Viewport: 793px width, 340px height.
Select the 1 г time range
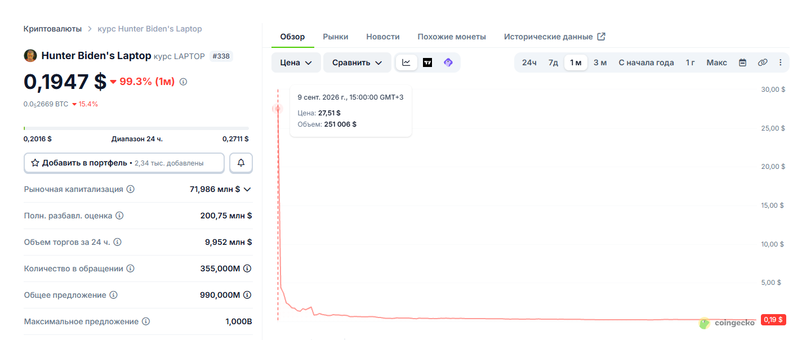pyautogui.click(x=690, y=62)
